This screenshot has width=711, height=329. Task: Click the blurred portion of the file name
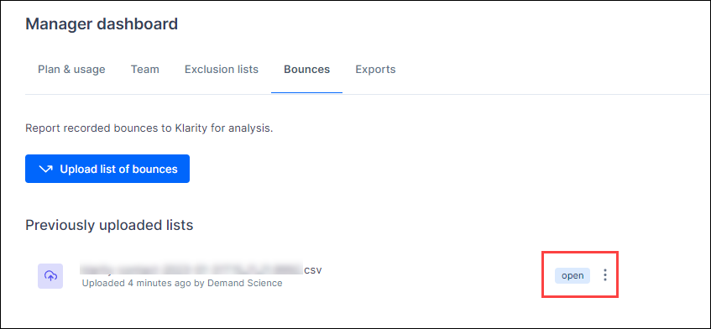(191, 269)
